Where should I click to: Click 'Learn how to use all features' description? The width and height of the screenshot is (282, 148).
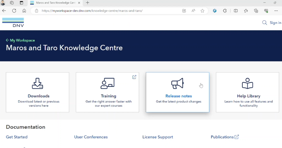pos(249,103)
